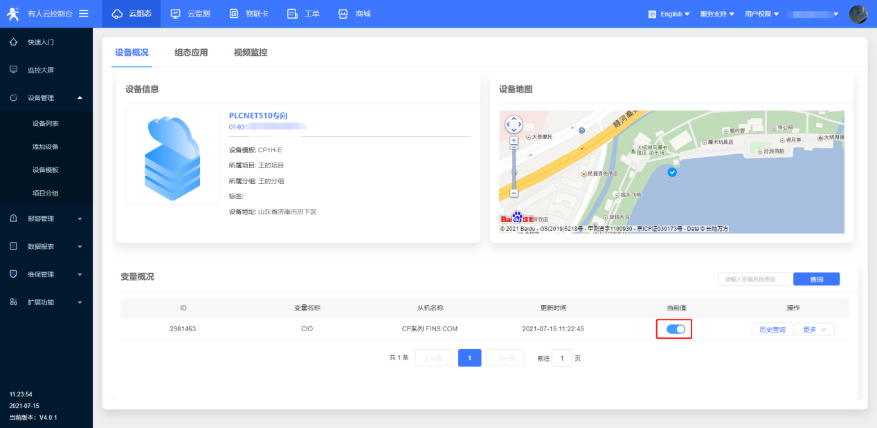Viewport: 877px width, 428px height.
Task: Click the variable name search input field
Action: coord(755,279)
